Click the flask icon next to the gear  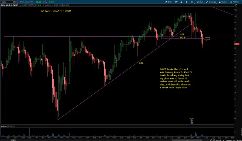[181, 2]
